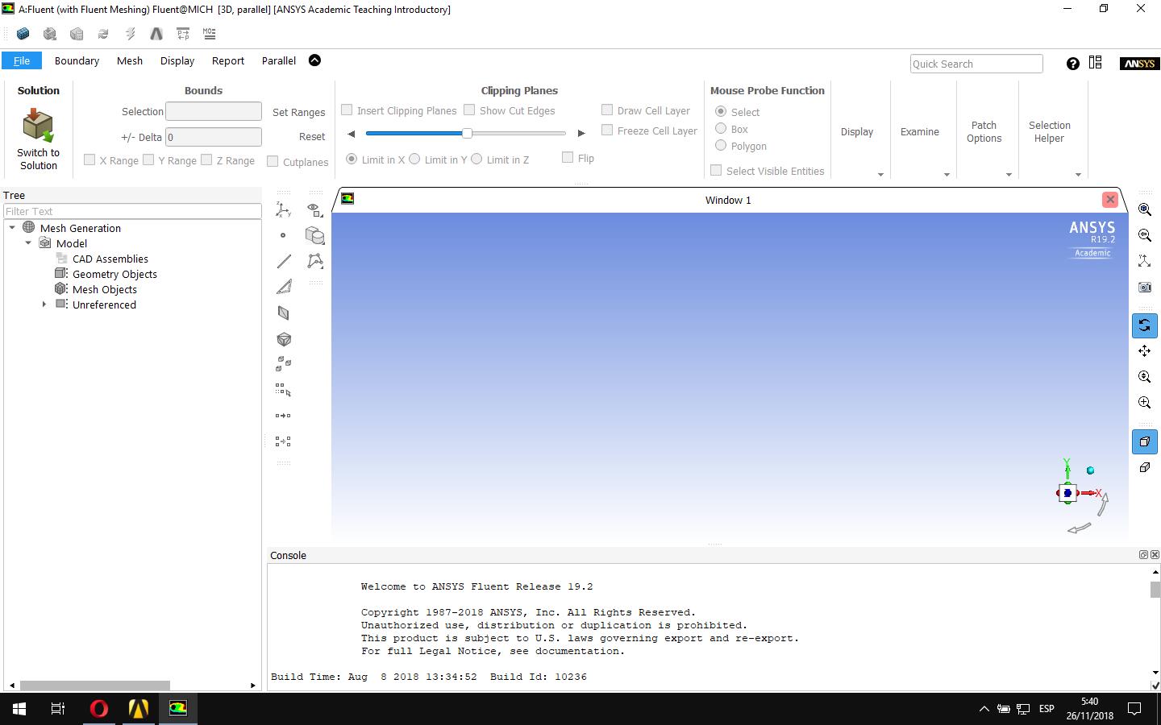Image resolution: width=1161 pixels, height=725 pixels.
Task: Click the P-to-P exchange toolbar icon
Action: pyautogui.click(x=183, y=34)
